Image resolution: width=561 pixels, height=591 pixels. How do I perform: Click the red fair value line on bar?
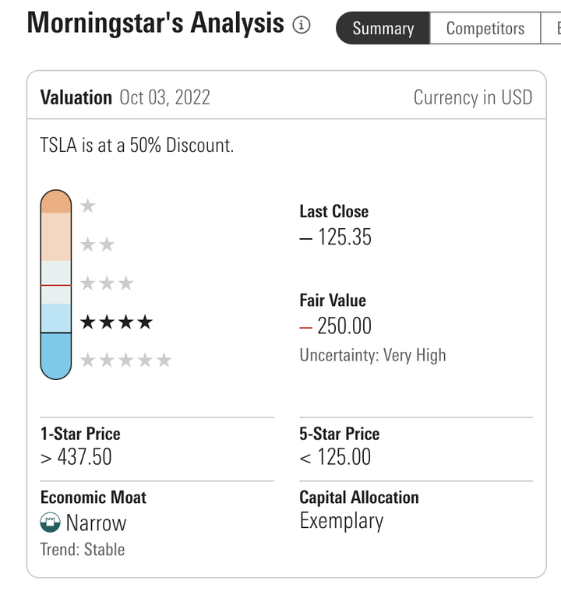[56, 286]
